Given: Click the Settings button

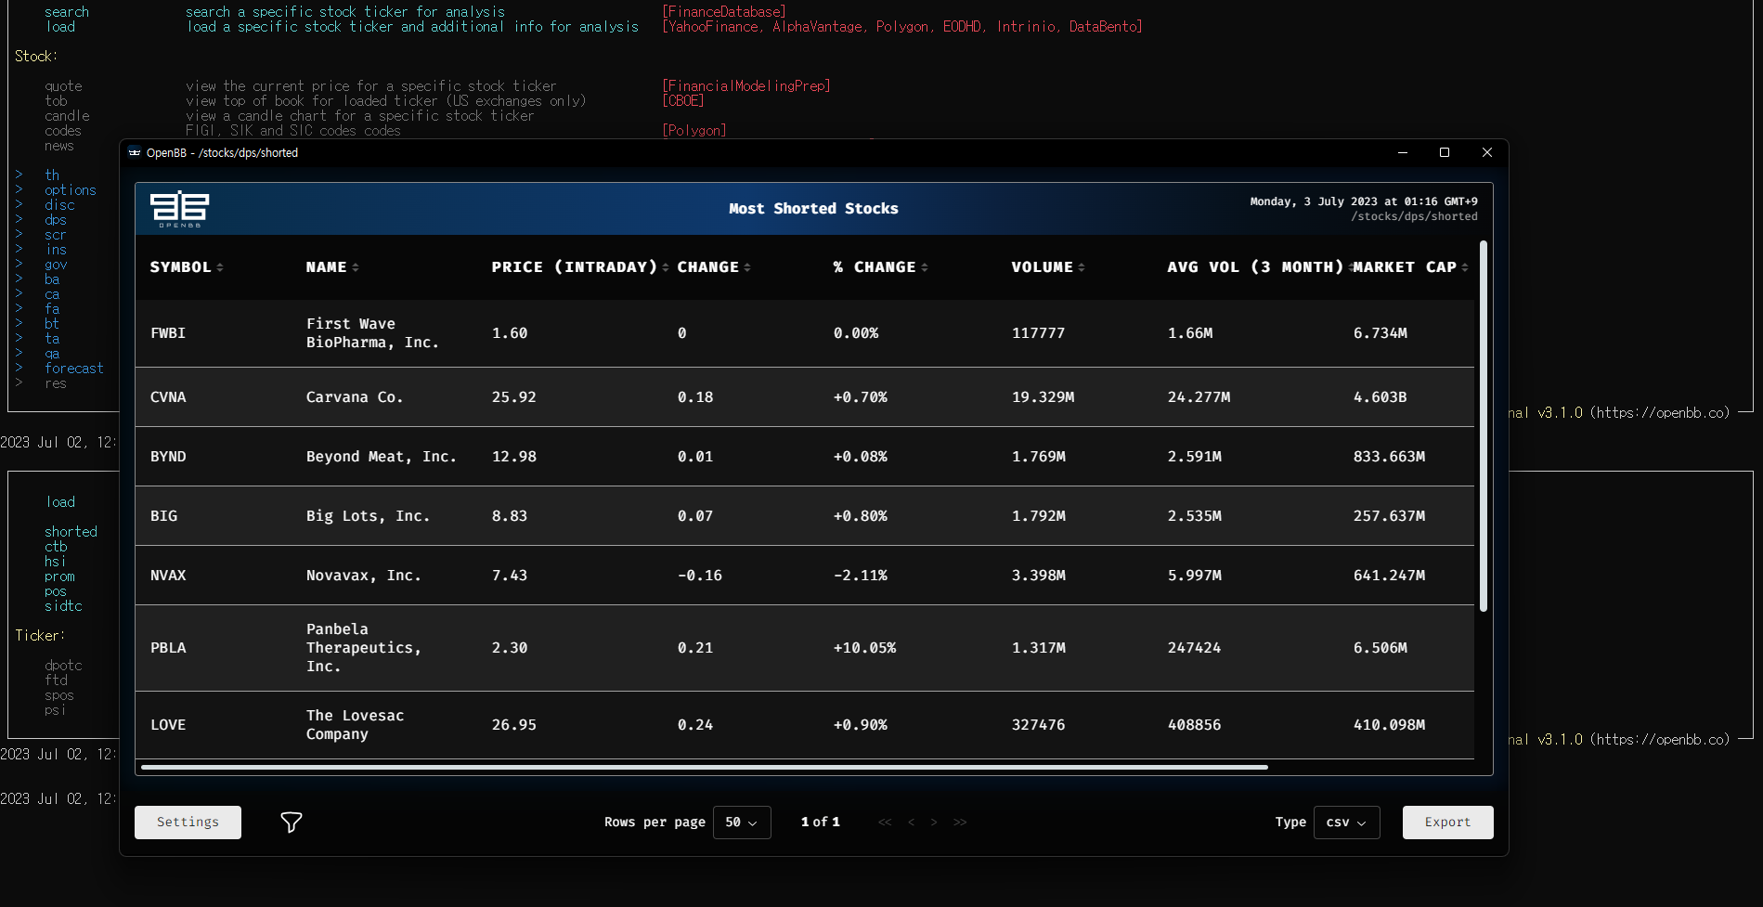Looking at the screenshot, I should (x=188, y=823).
